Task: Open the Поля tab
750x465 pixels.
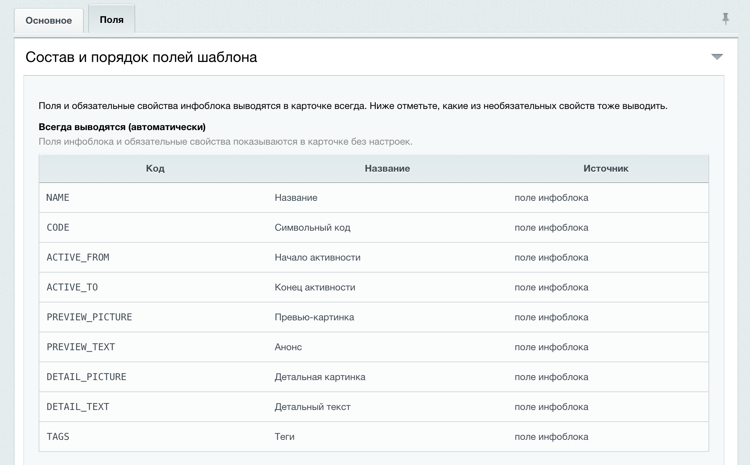Action: click(112, 19)
